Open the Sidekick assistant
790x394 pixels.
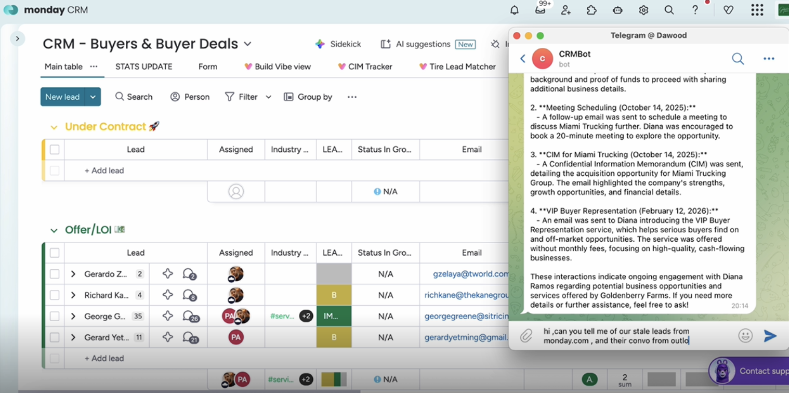tap(338, 44)
